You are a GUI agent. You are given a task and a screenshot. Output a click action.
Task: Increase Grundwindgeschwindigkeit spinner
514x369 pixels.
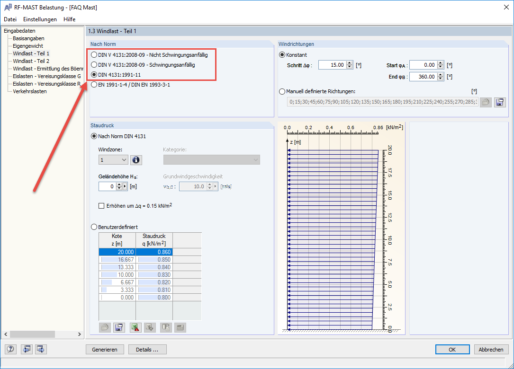point(209,184)
